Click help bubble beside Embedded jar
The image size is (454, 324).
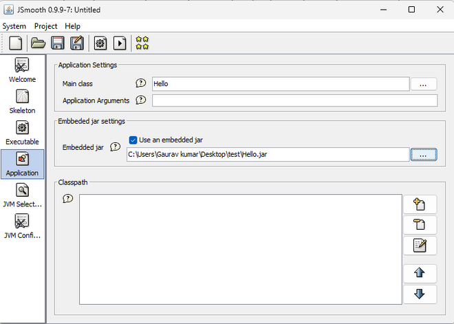(x=116, y=147)
